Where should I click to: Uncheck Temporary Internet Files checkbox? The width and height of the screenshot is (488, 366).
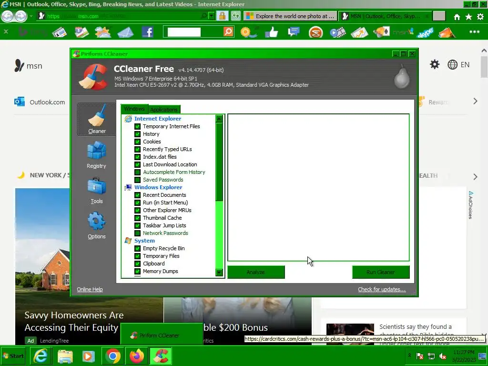pyautogui.click(x=137, y=126)
